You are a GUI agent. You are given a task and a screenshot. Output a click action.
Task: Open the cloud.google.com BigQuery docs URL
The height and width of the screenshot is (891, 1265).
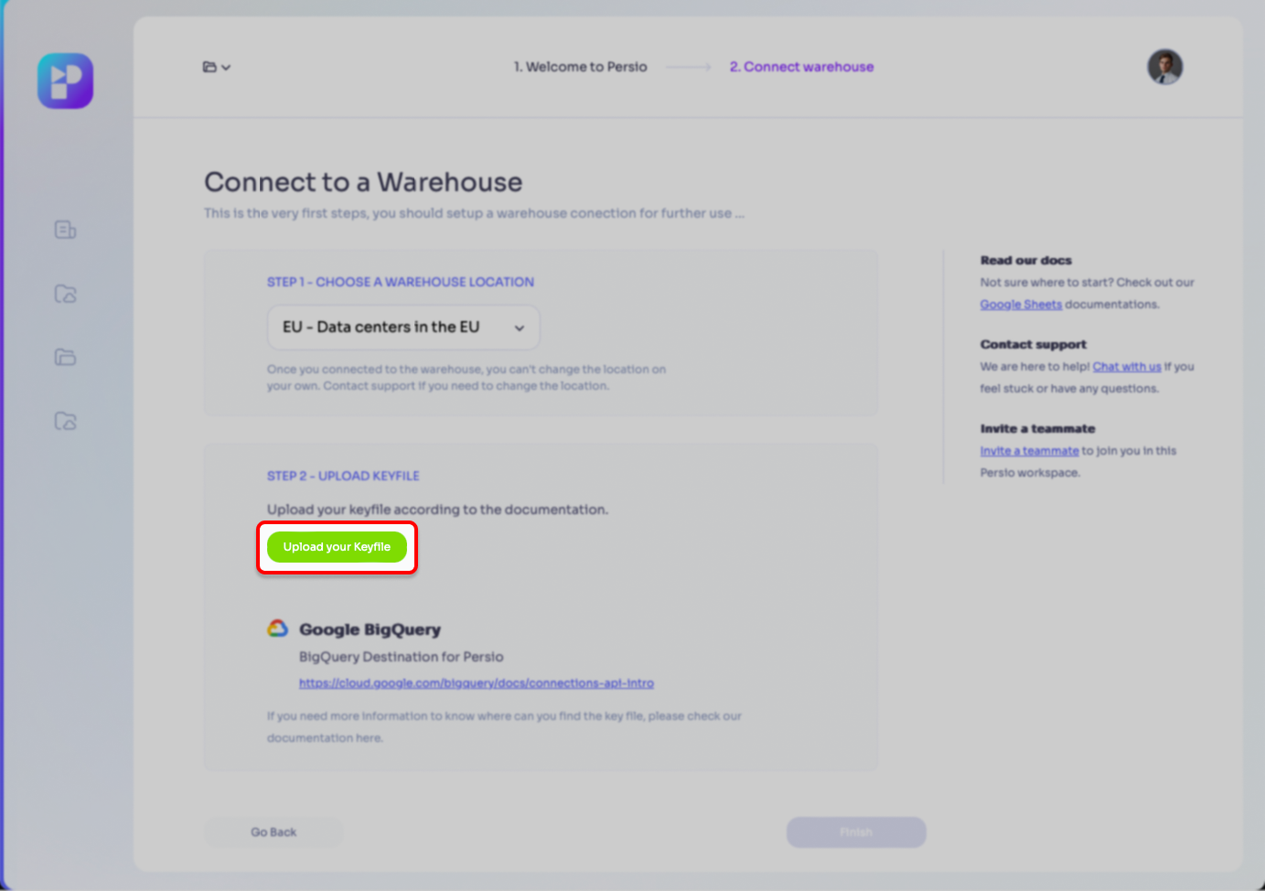pyautogui.click(x=476, y=683)
